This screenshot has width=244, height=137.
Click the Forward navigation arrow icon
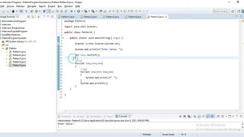[144, 11]
